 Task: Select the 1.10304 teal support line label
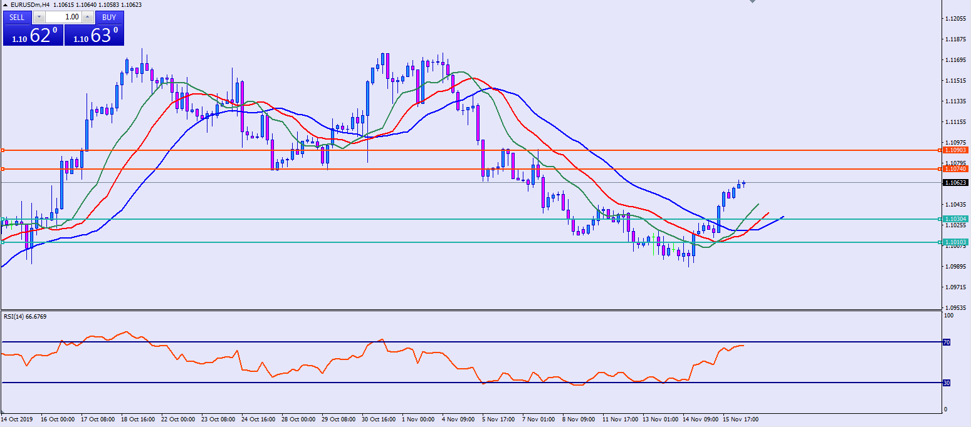(x=956, y=219)
